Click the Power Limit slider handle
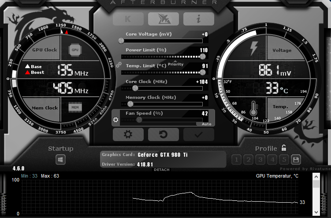This screenshot has width=331, height=218. coord(203,56)
